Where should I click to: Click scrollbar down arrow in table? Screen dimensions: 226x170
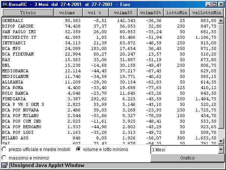(x=221, y=141)
